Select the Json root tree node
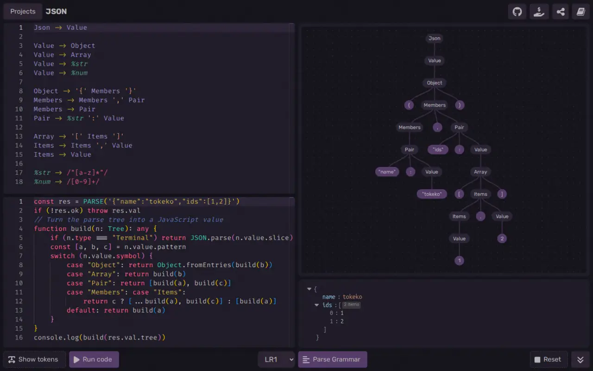 (x=435, y=38)
